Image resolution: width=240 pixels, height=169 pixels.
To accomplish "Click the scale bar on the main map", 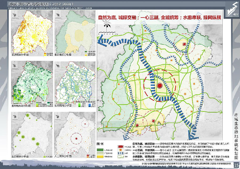I will 107,34.
